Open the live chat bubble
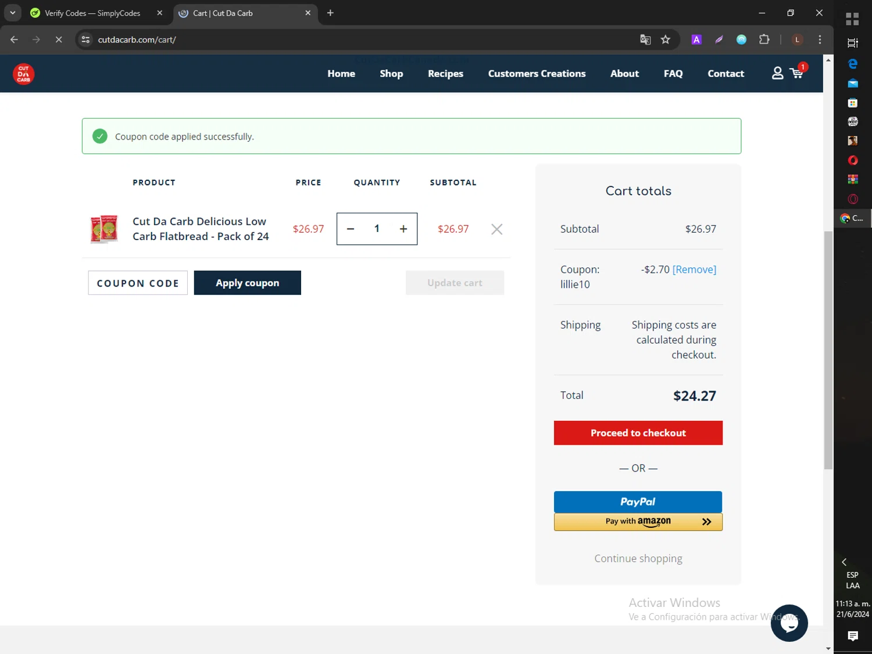 (x=789, y=623)
